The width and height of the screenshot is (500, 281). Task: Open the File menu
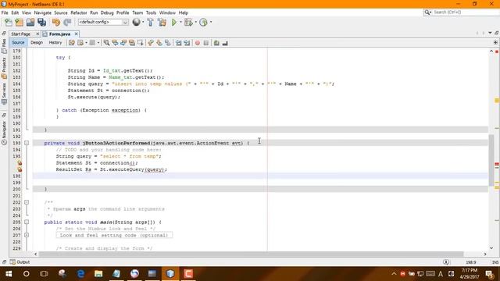(x=5, y=12)
